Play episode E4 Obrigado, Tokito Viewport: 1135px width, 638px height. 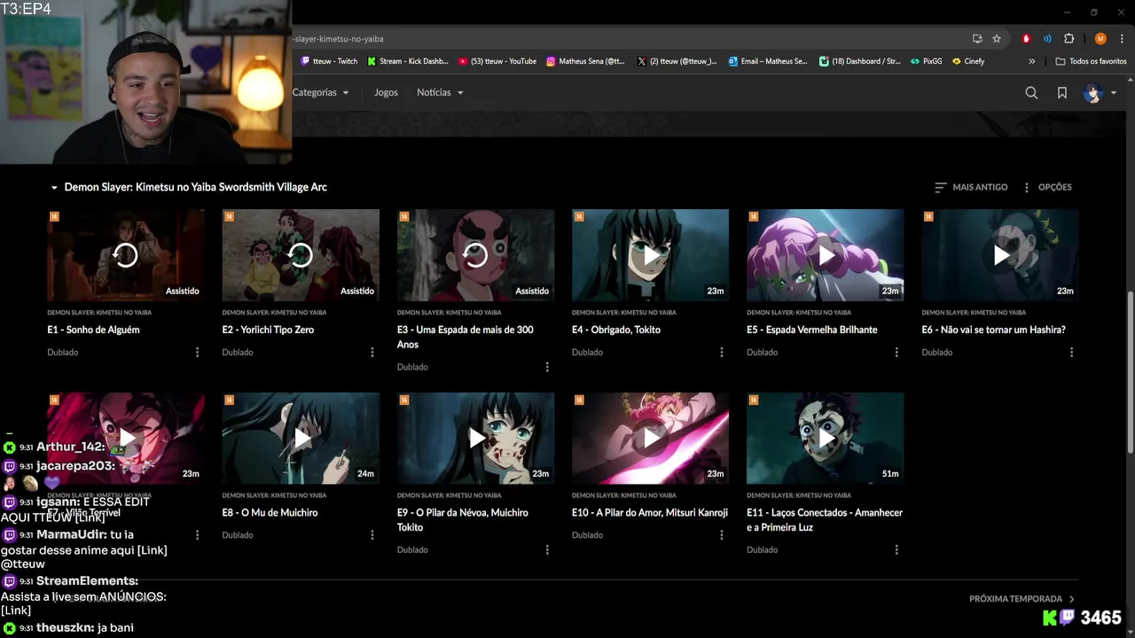(x=650, y=255)
